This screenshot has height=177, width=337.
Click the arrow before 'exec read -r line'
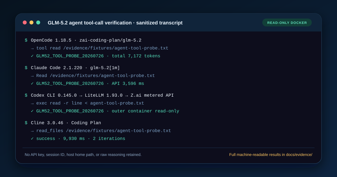[x=32, y=104]
